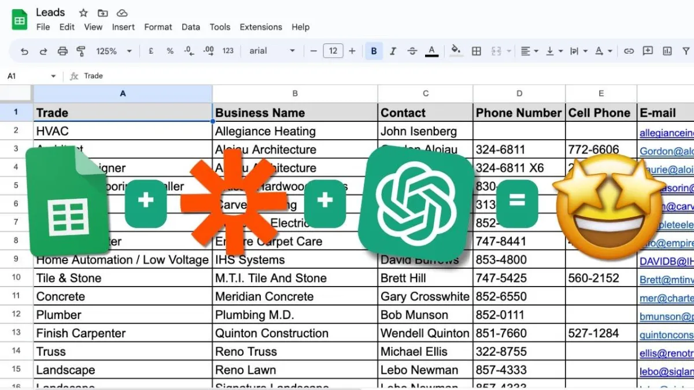The width and height of the screenshot is (694, 390).
Task: Open the arial font dropdown
Action: click(x=272, y=51)
